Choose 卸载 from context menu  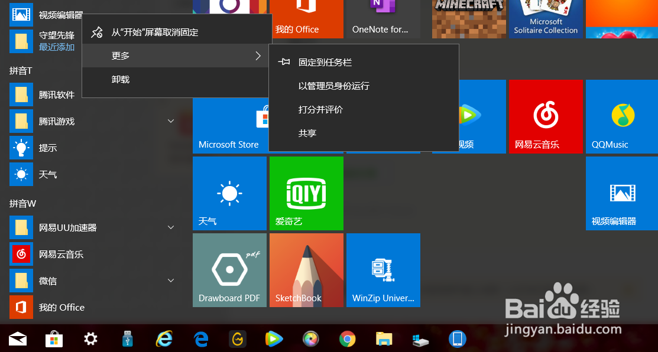coord(177,79)
